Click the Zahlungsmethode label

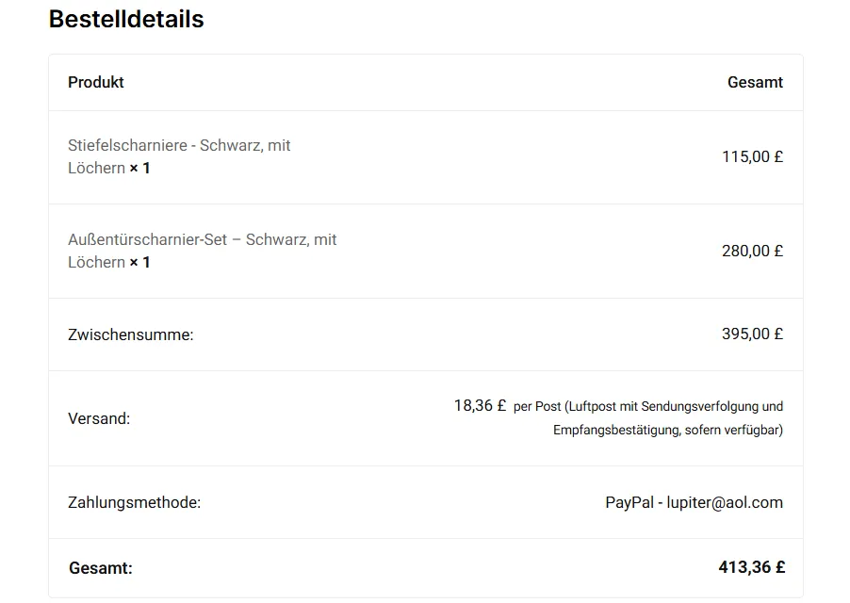(134, 503)
